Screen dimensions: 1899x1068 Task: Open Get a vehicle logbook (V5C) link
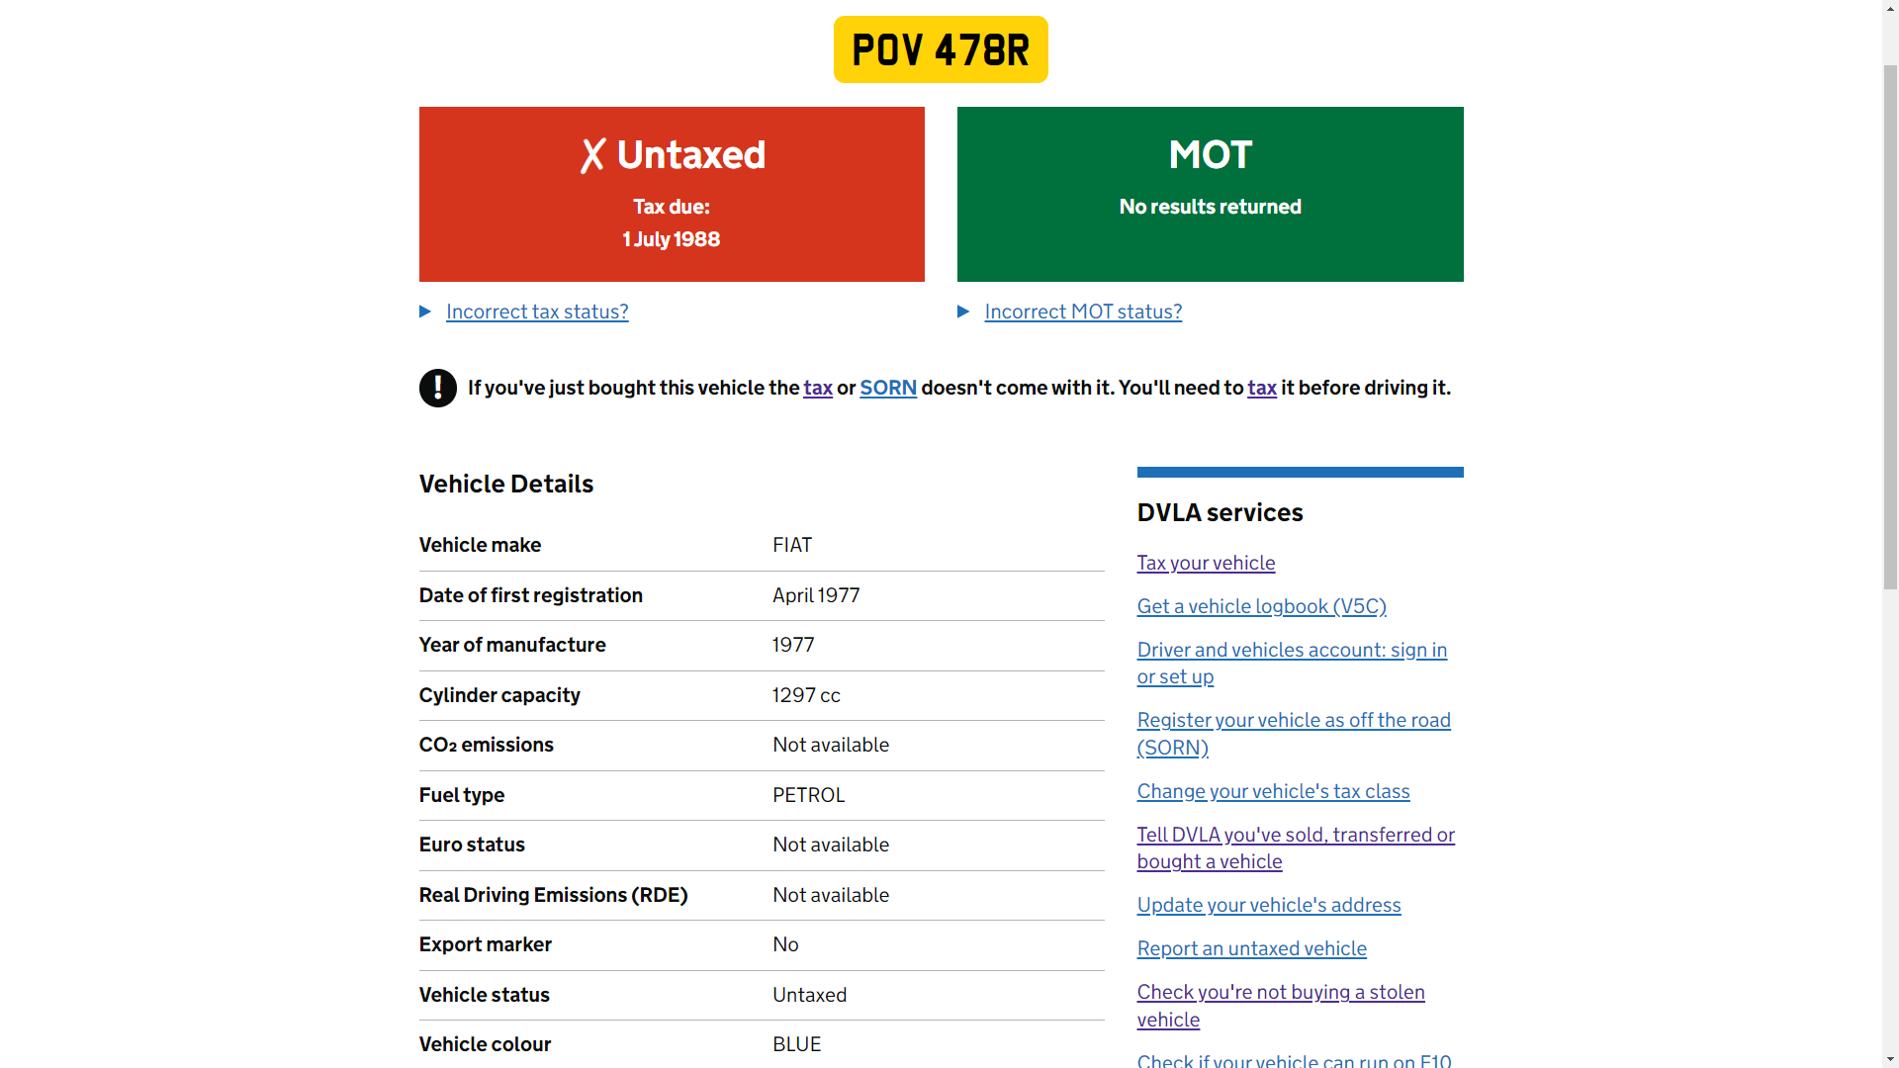[x=1261, y=606]
